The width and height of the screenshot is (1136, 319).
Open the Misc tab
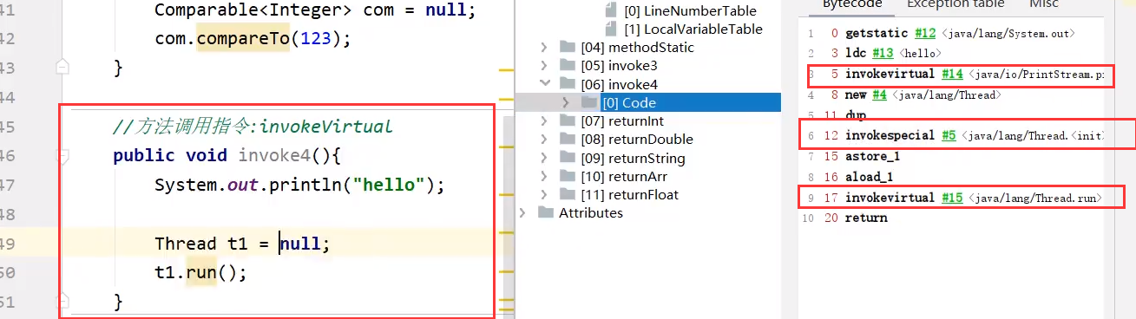point(1043,3)
